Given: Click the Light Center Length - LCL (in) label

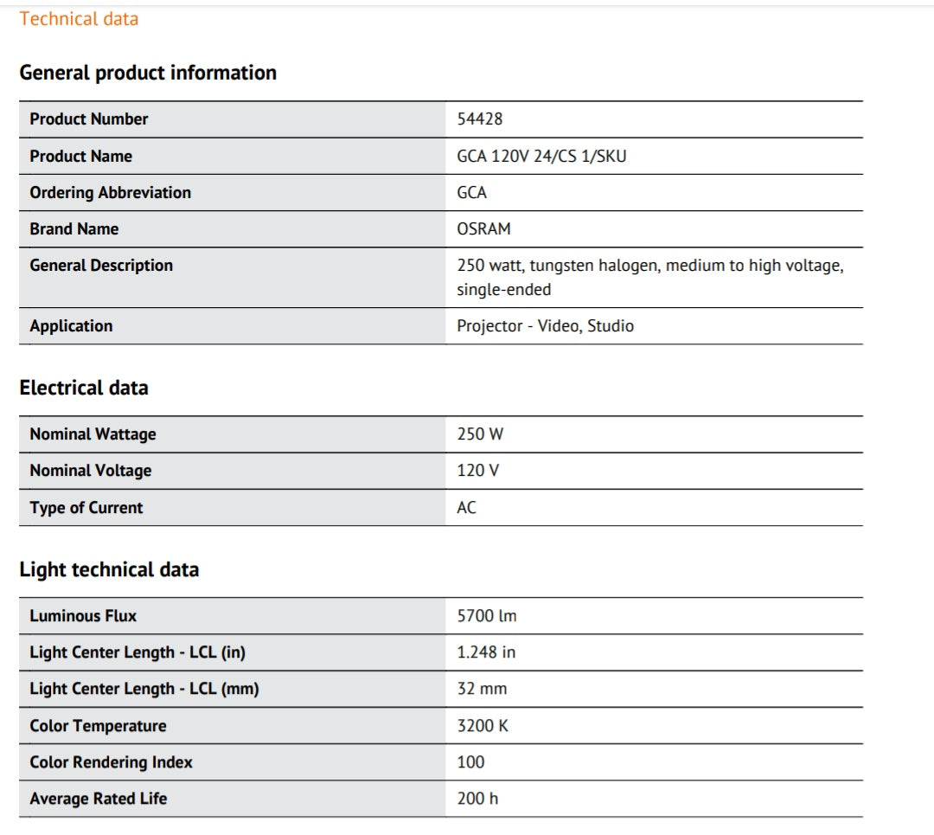Looking at the screenshot, I should click(138, 652).
